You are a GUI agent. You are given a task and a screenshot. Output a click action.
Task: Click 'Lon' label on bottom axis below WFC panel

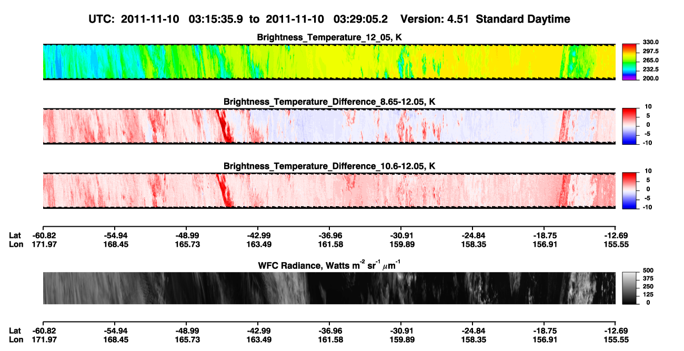pos(16,340)
